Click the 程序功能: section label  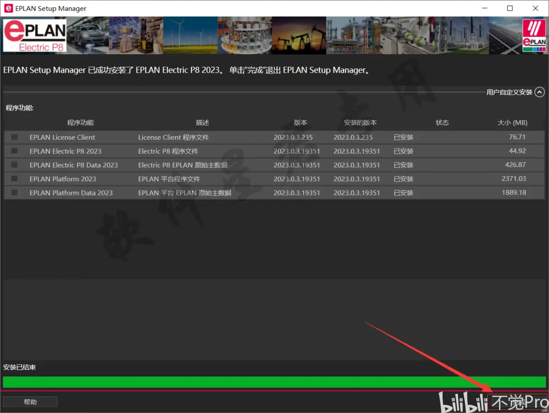pyautogui.click(x=20, y=108)
